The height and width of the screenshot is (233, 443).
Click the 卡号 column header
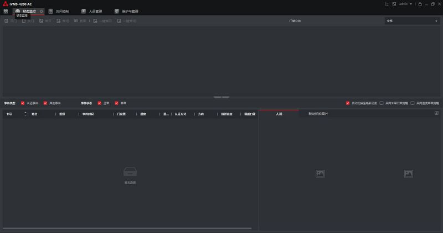click(x=9, y=114)
